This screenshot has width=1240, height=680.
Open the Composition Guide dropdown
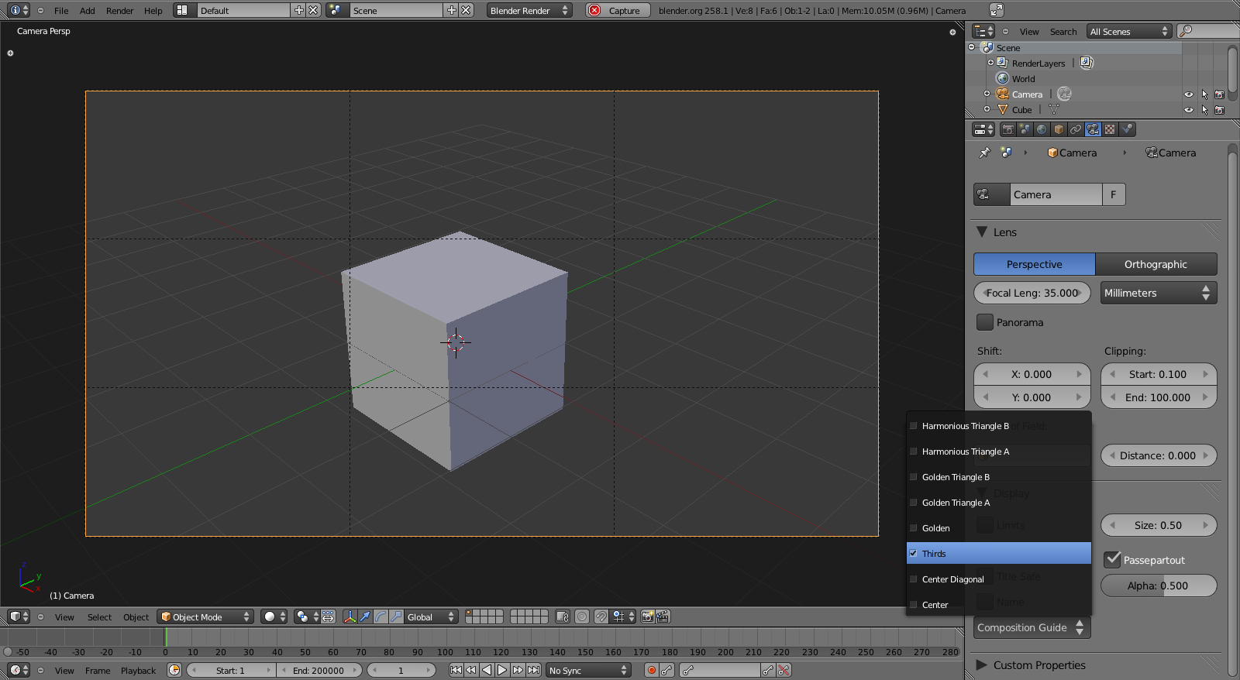coord(1032,627)
